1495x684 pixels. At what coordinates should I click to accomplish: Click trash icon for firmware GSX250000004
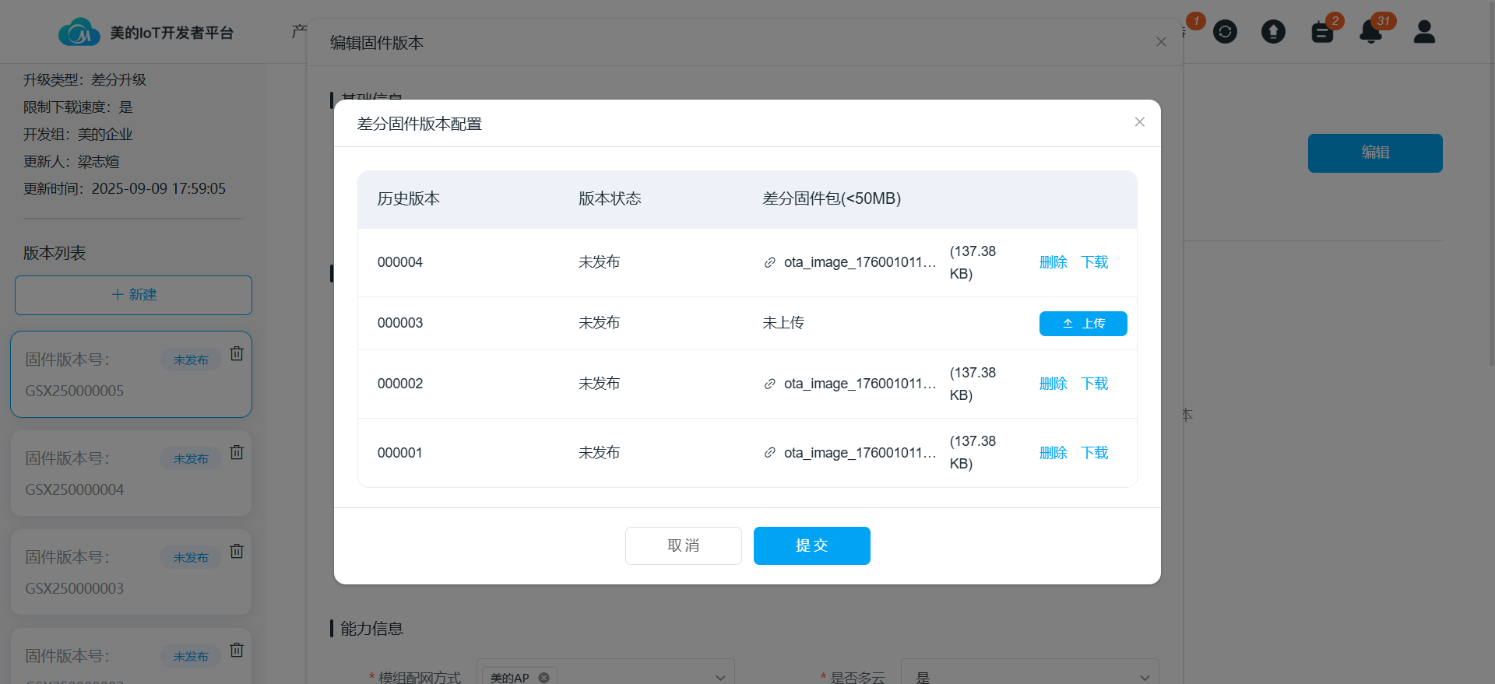pyautogui.click(x=237, y=453)
